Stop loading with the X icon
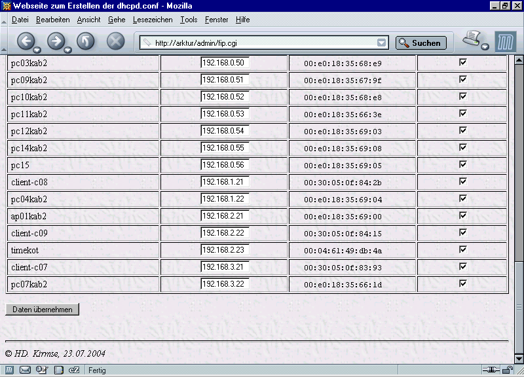Viewport: 524px width, 377px height. [x=116, y=41]
